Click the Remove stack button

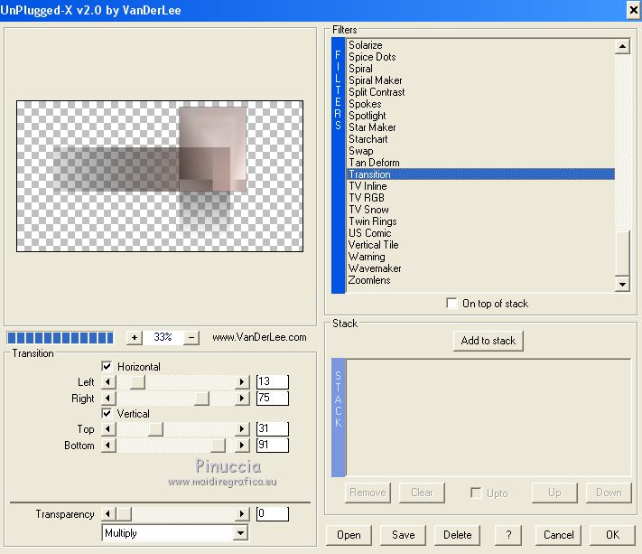368,493
